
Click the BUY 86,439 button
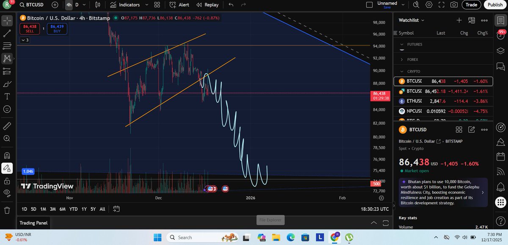(57, 28)
